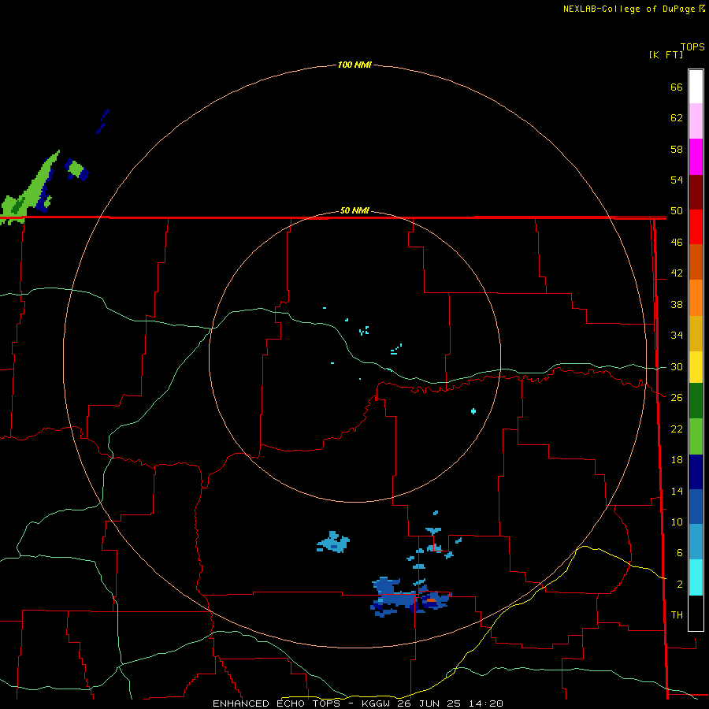709x709 pixels.
Task: Click the "KGGW" radar site identifier
Action: (376, 703)
